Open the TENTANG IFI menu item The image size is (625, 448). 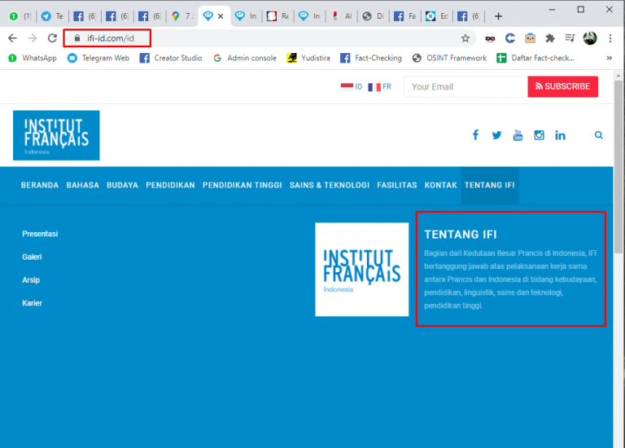[490, 185]
